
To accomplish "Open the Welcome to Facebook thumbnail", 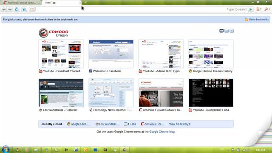I will point(111,54).
